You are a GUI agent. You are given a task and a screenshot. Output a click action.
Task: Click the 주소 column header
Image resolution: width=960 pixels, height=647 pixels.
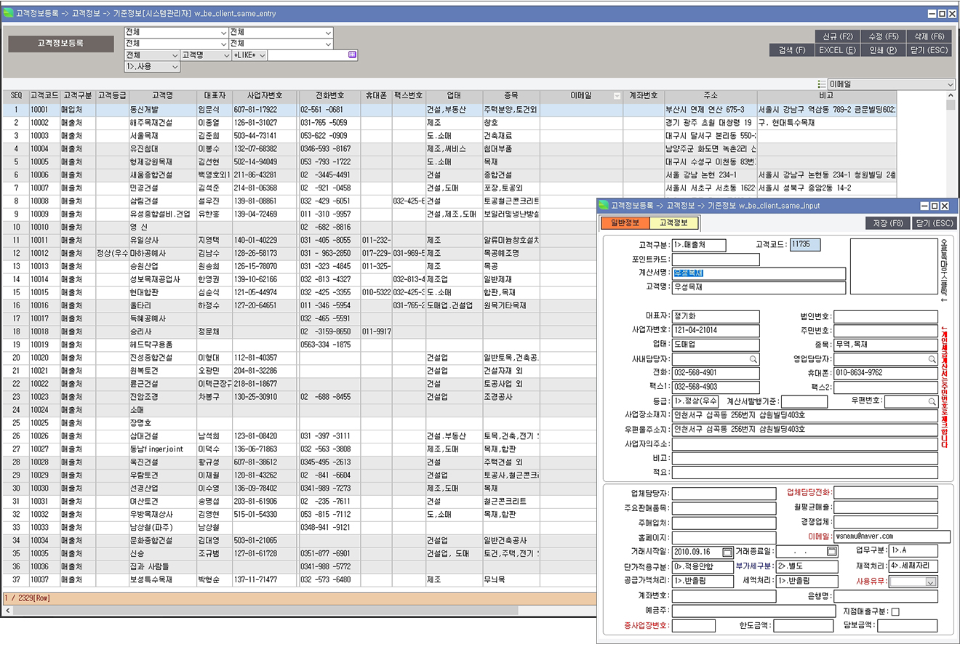coord(711,96)
